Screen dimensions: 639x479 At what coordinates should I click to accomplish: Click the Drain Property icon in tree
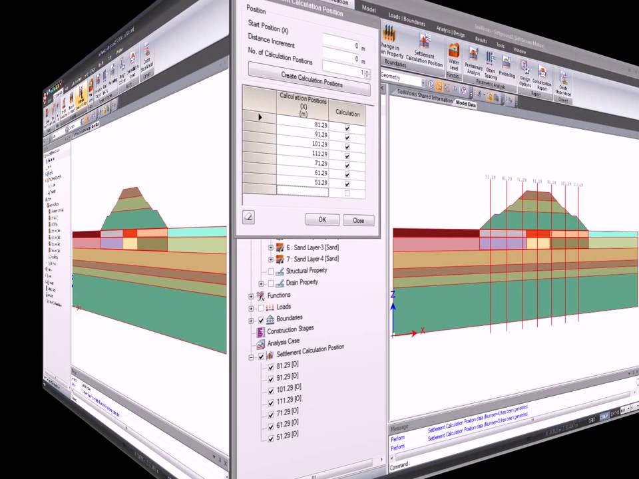(280, 283)
